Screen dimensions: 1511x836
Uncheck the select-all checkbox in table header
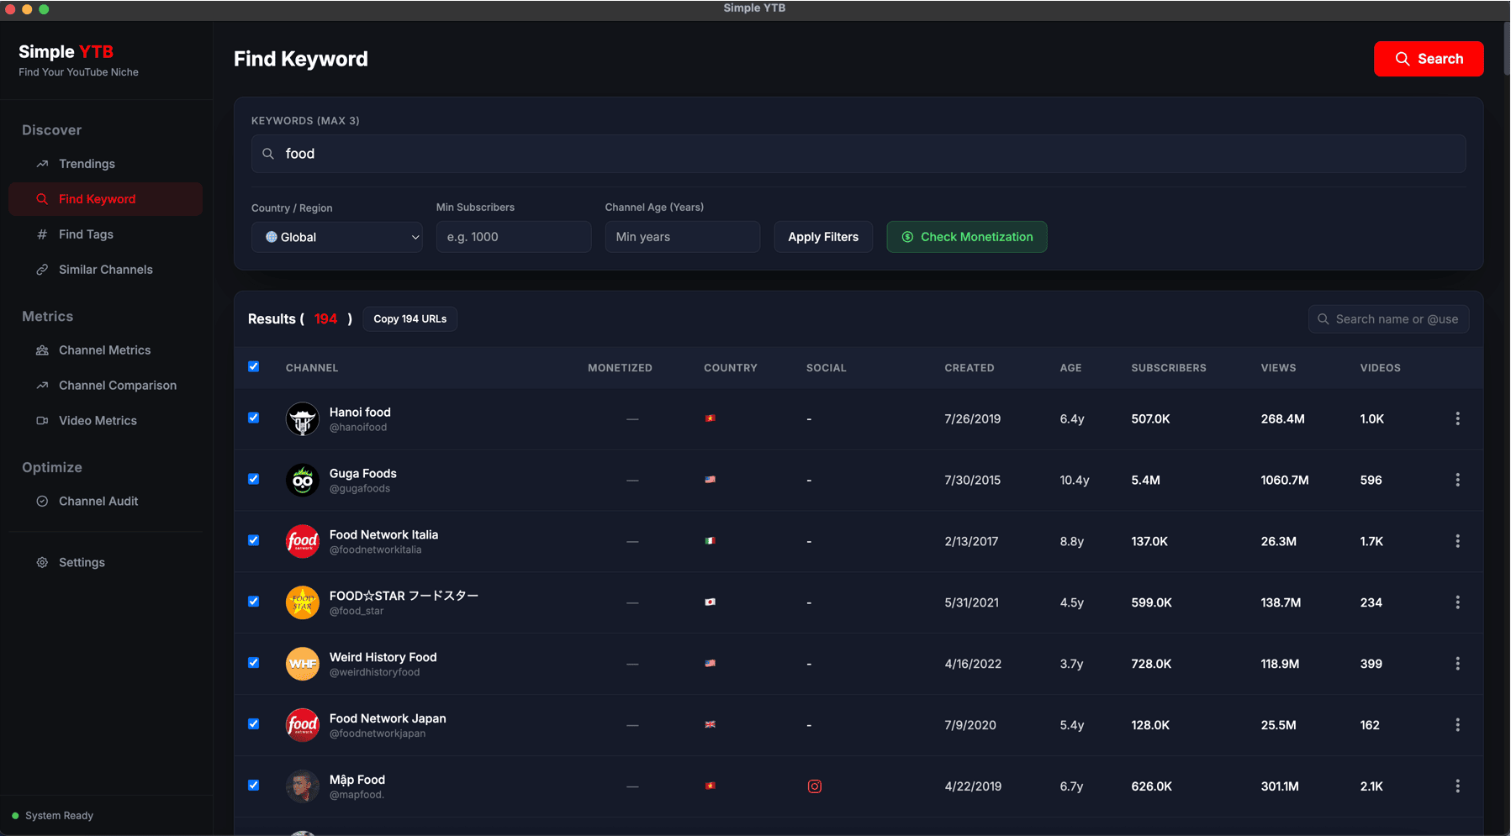click(253, 366)
